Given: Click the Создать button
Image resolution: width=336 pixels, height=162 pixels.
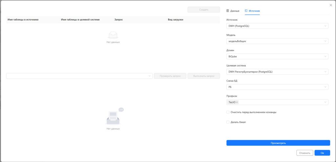Looking at the screenshot, I should [x=204, y=10].
